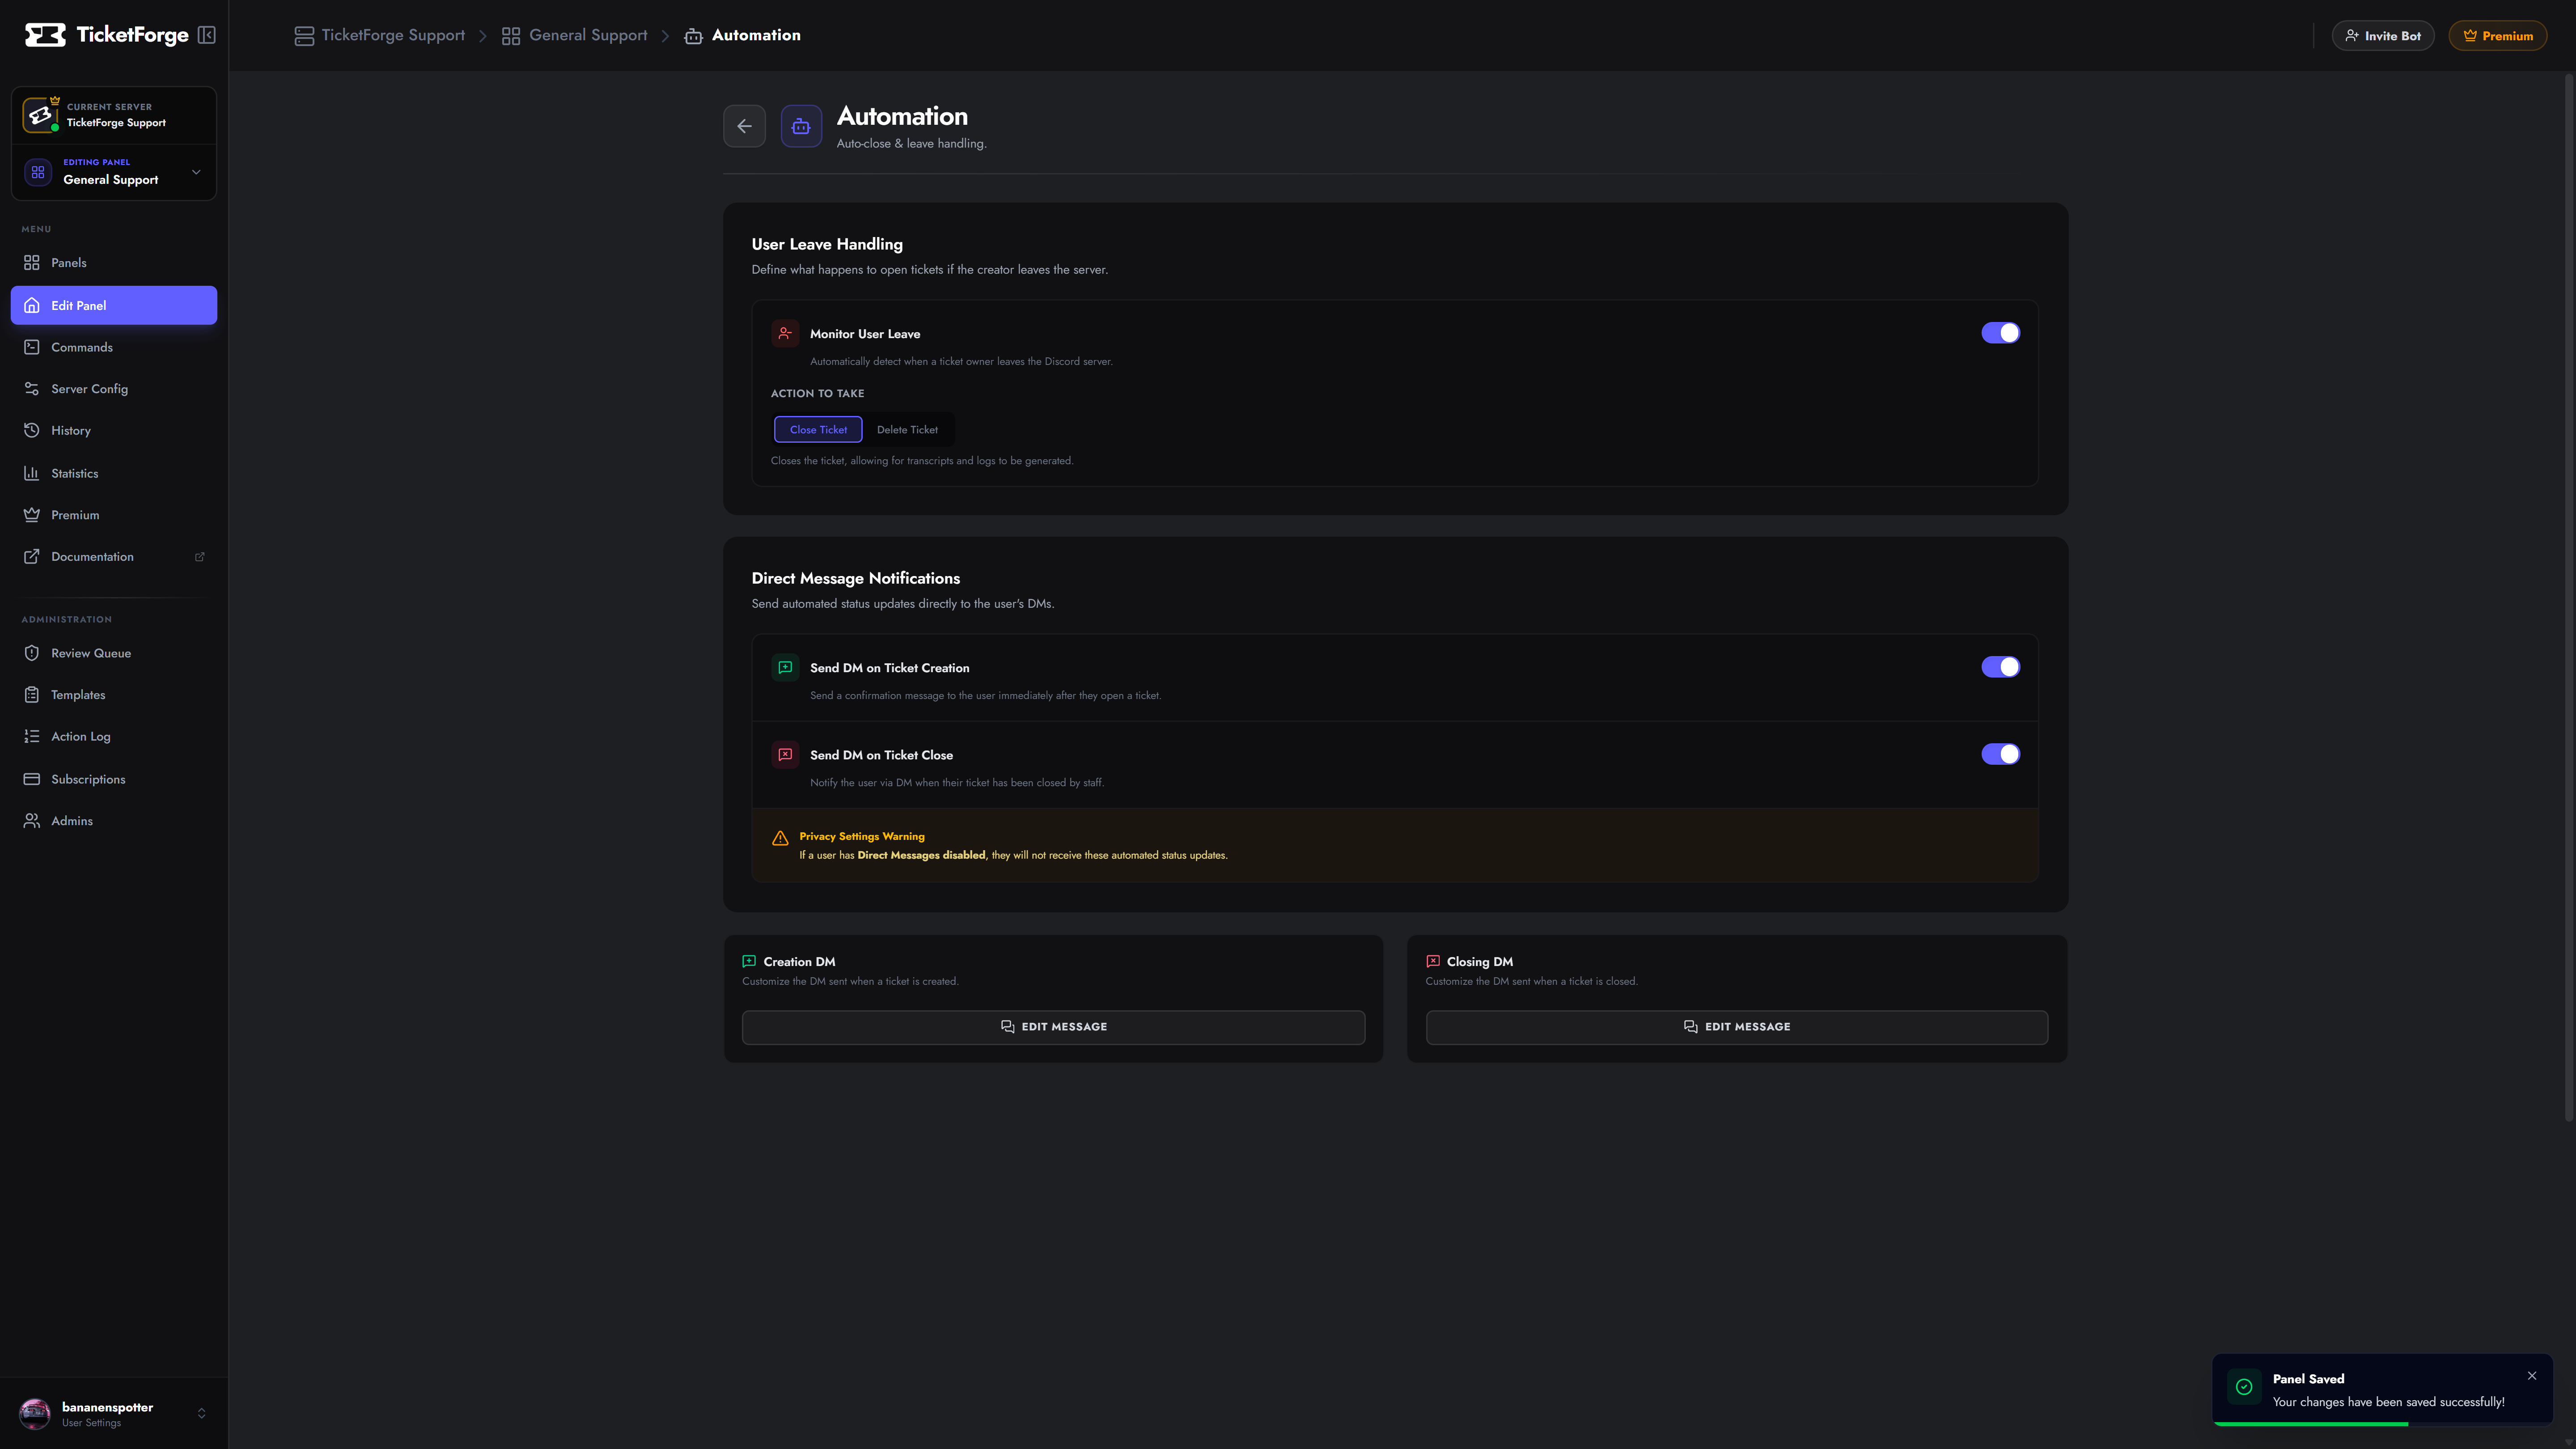Click the Automation breadcrumb item
Image resolution: width=2576 pixels, height=1449 pixels.
click(x=742, y=35)
